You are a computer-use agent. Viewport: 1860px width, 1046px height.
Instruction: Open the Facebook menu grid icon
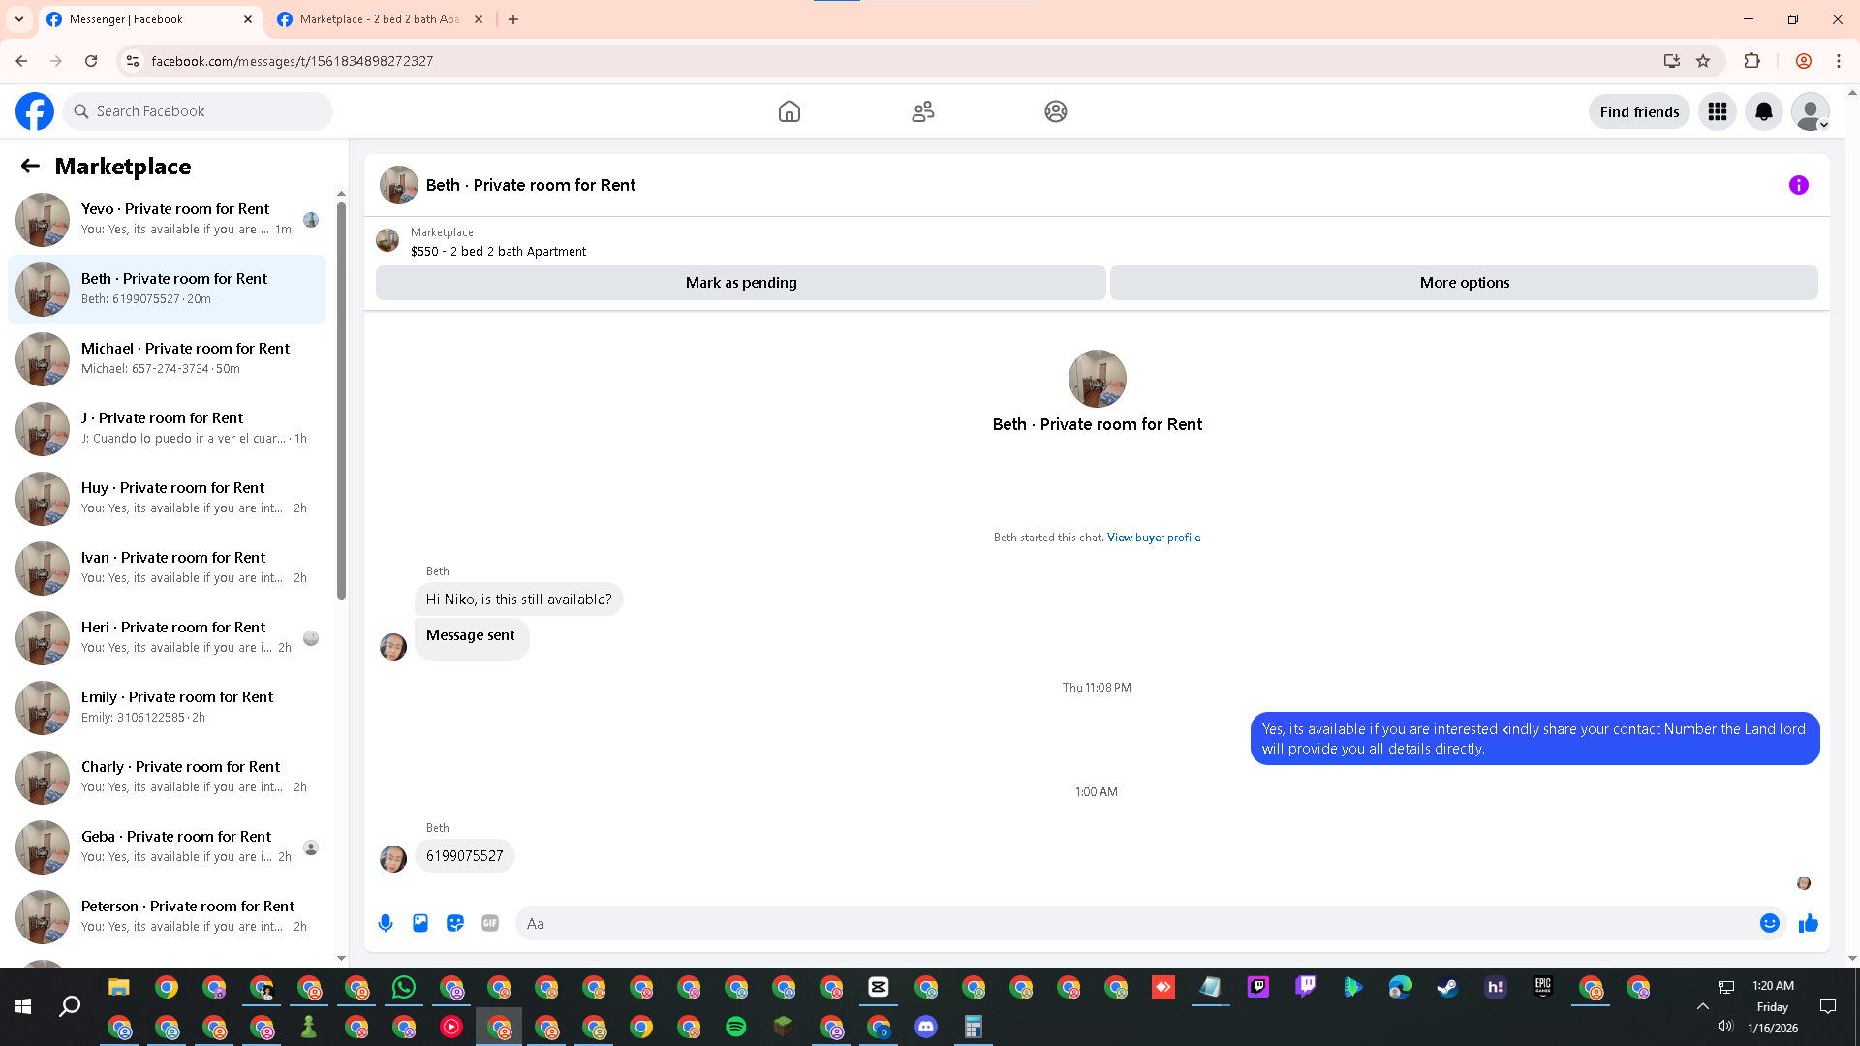[1717, 111]
